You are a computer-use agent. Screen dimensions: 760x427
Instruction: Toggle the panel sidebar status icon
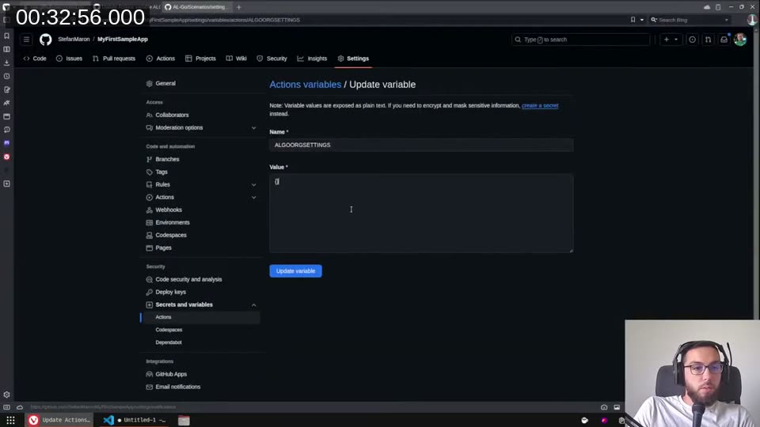[7, 407]
